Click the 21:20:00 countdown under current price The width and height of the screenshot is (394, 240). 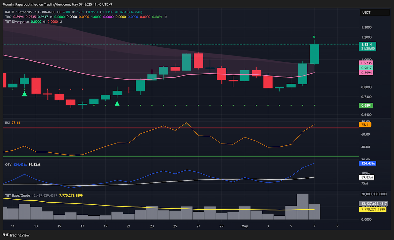click(x=368, y=48)
